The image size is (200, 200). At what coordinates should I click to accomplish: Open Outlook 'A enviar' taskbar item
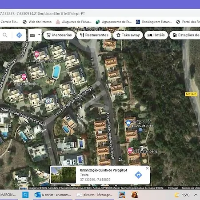click(x=52, y=195)
